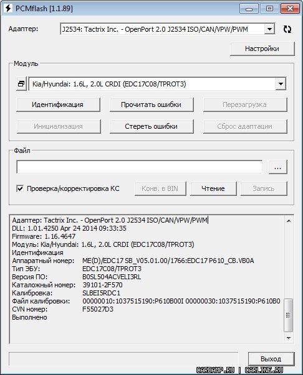Click the Стереть ошибки button
The image size is (303, 375).
click(x=151, y=126)
